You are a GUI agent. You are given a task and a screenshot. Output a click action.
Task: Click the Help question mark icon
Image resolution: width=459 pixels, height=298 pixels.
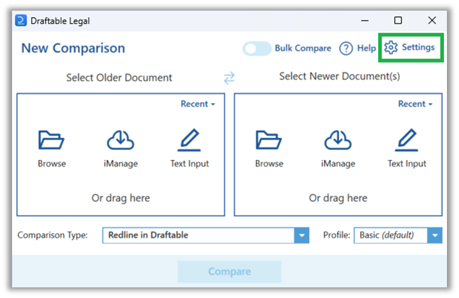coord(346,48)
